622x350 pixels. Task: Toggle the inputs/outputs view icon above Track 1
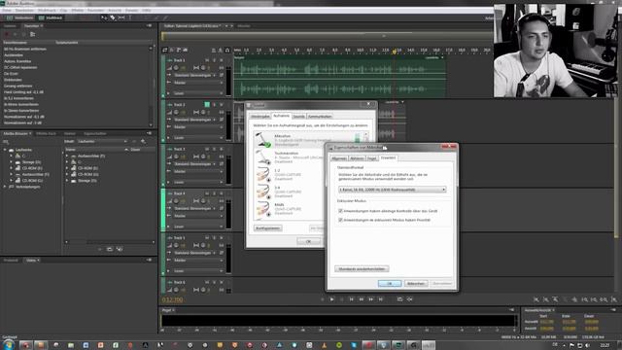pyautogui.click(x=165, y=50)
